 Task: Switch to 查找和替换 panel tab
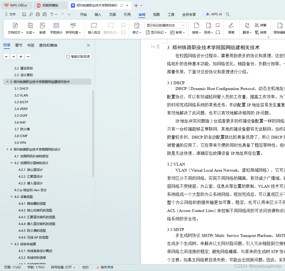coord(48,45)
